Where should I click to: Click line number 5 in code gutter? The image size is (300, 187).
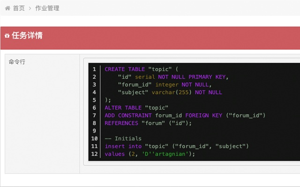(x=94, y=100)
